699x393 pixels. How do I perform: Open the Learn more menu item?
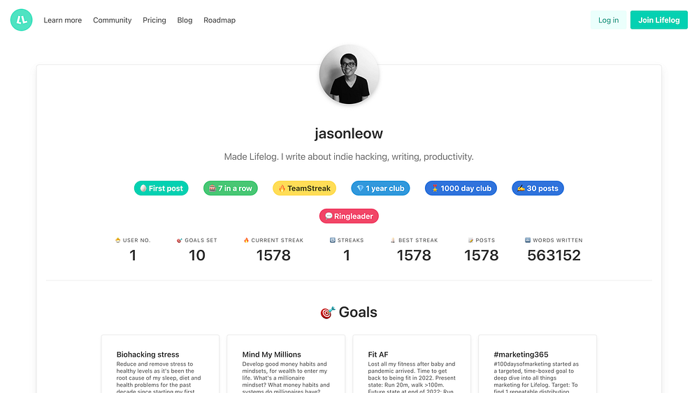(62, 20)
